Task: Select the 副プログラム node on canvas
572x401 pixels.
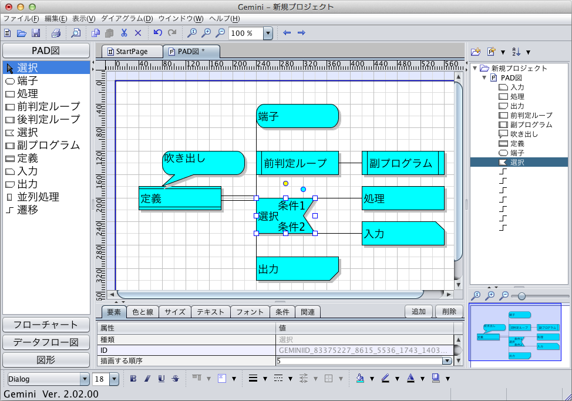Action: tap(403, 163)
